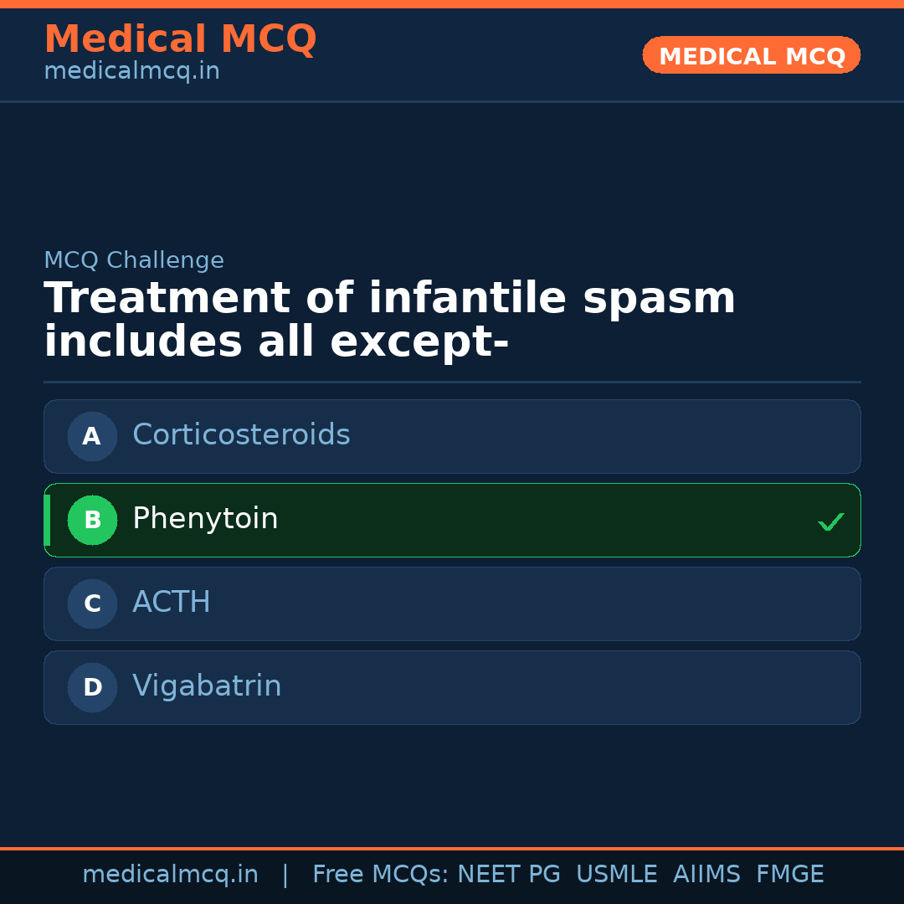Click the circular B badge icon
Image resolution: width=904 pixels, height=904 pixels.
(92, 520)
